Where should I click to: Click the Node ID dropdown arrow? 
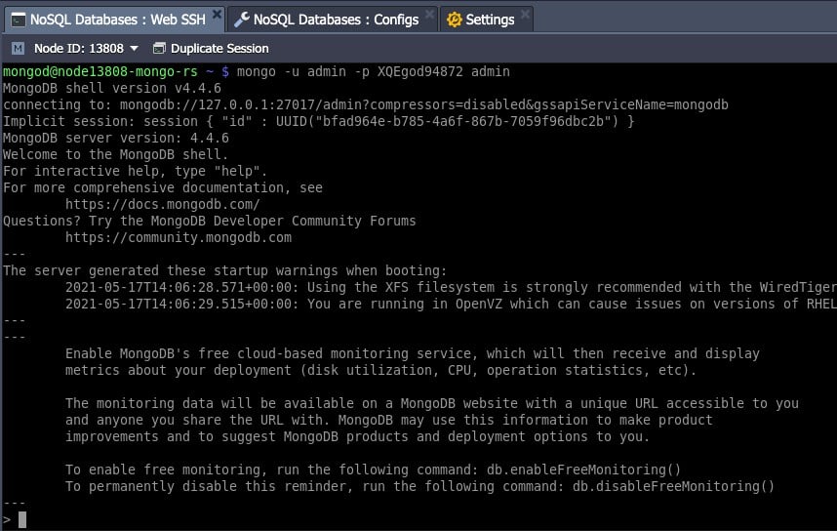(134, 49)
